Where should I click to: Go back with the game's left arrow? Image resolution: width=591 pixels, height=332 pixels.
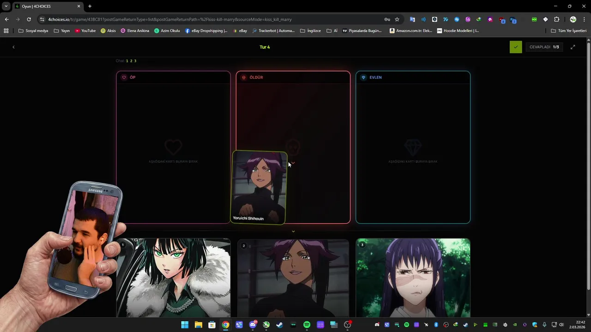pos(13,47)
